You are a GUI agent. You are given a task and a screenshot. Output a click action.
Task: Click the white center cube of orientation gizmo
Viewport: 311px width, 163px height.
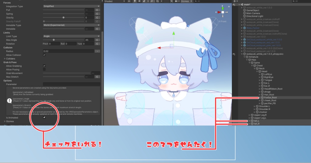click(223, 12)
